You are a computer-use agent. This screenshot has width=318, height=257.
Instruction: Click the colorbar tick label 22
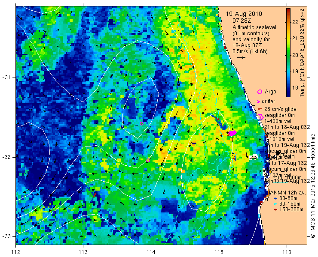coord(295,22)
